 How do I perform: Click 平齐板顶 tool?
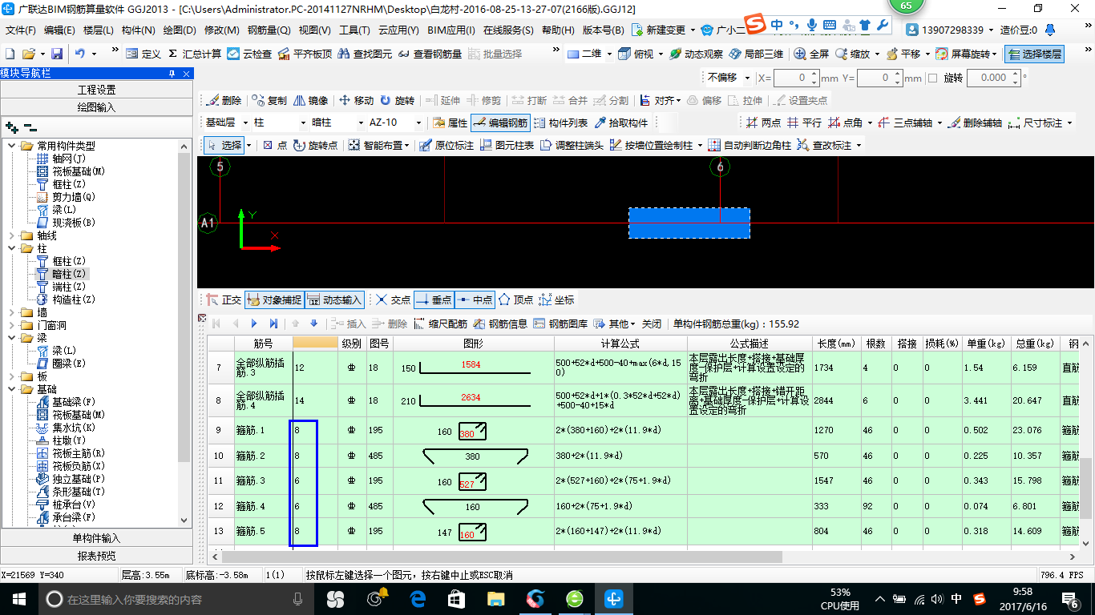point(305,54)
